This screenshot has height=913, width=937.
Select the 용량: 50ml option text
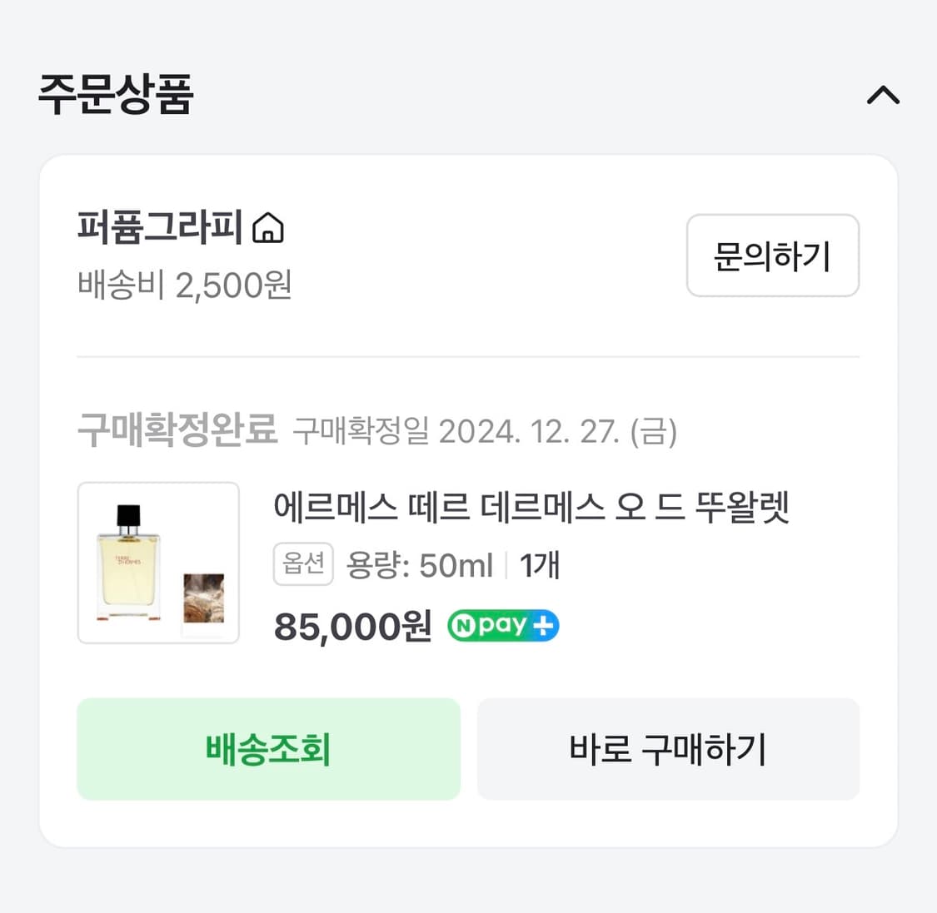pyautogui.click(x=417, y=563)
